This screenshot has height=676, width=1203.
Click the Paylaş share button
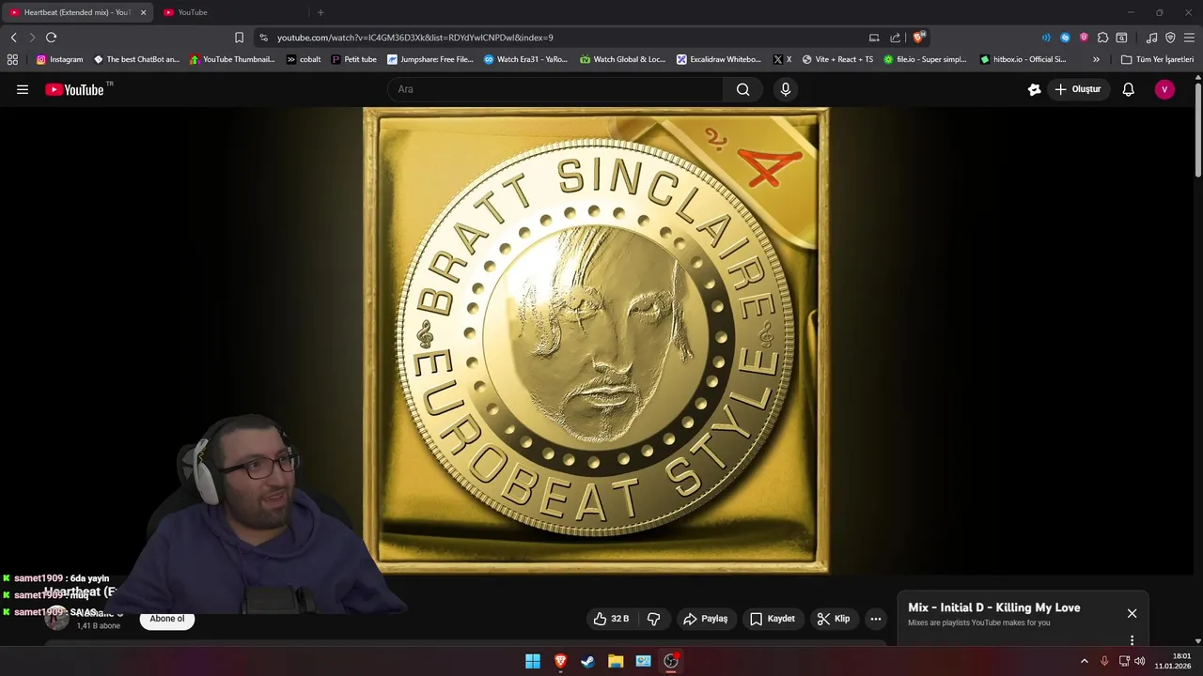(x=706, y=619)
